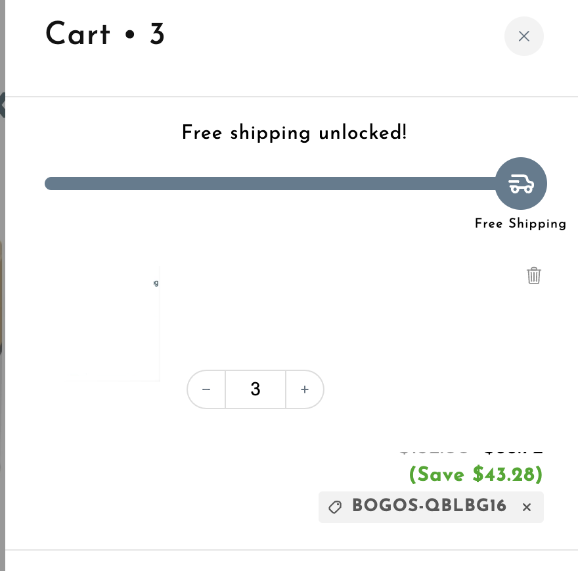The image size is (578, 571).
Task: Click the quantity field showing 3
Action: coord(256,389)
